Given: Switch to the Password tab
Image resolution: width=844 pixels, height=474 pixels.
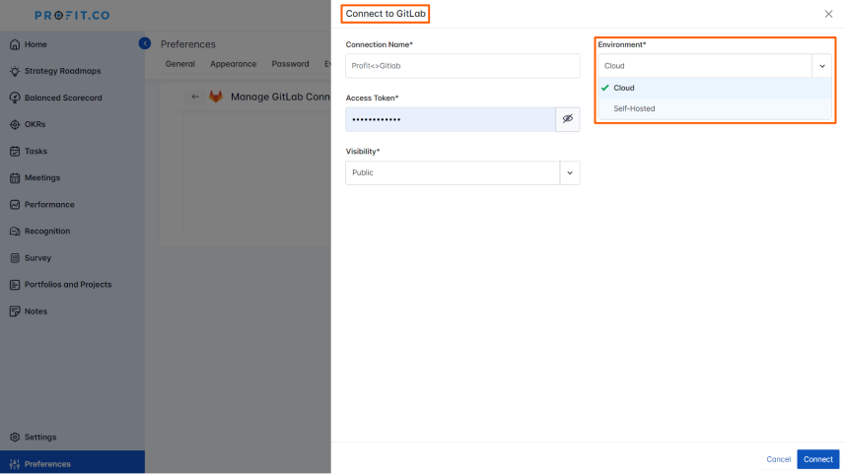Looking at the screenshot, I should [x=290, y=64].
